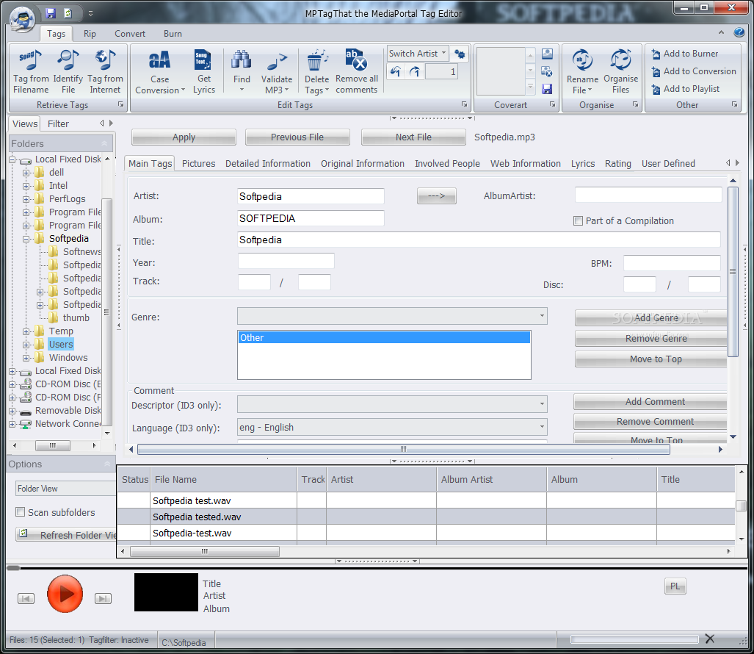Click the status bar progress bar
This screenshot has height=654, width=754.
(x=634, y=639)
